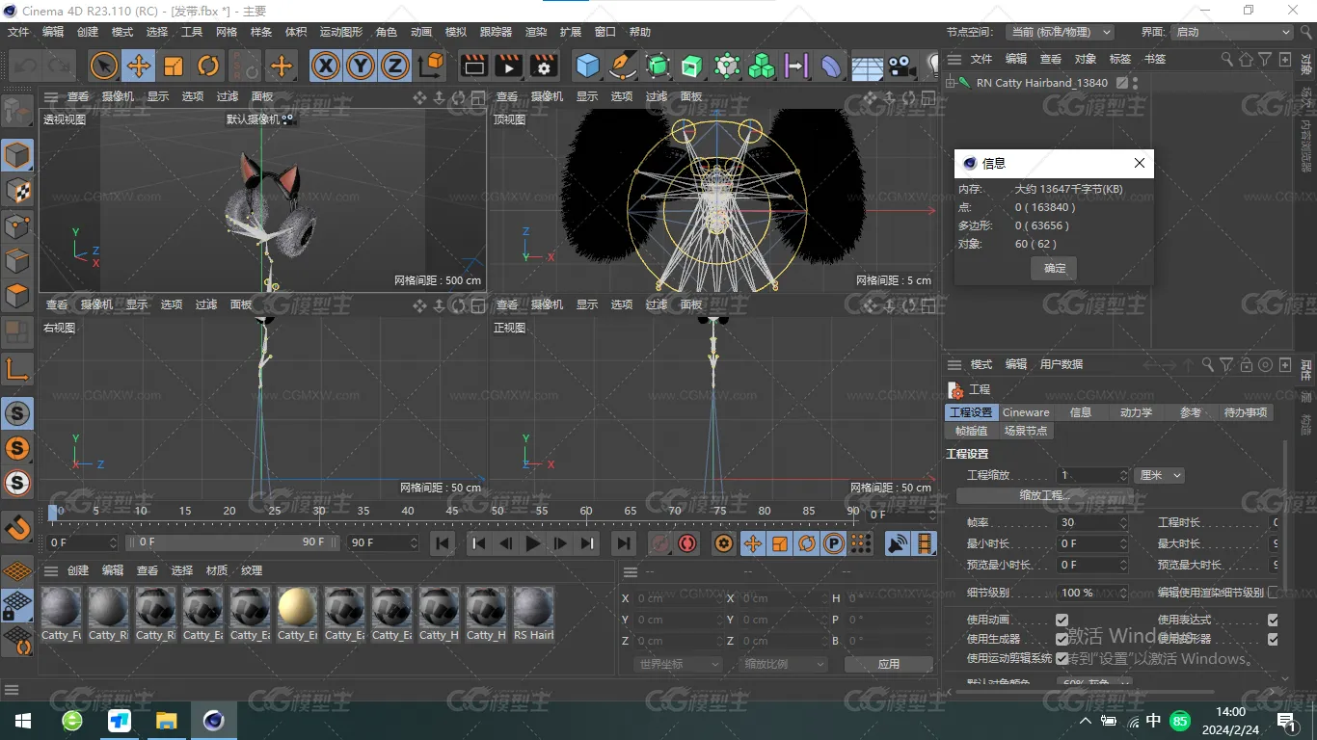
Task: Open File Explorer on the taskbar
Action: pos(167,721)
